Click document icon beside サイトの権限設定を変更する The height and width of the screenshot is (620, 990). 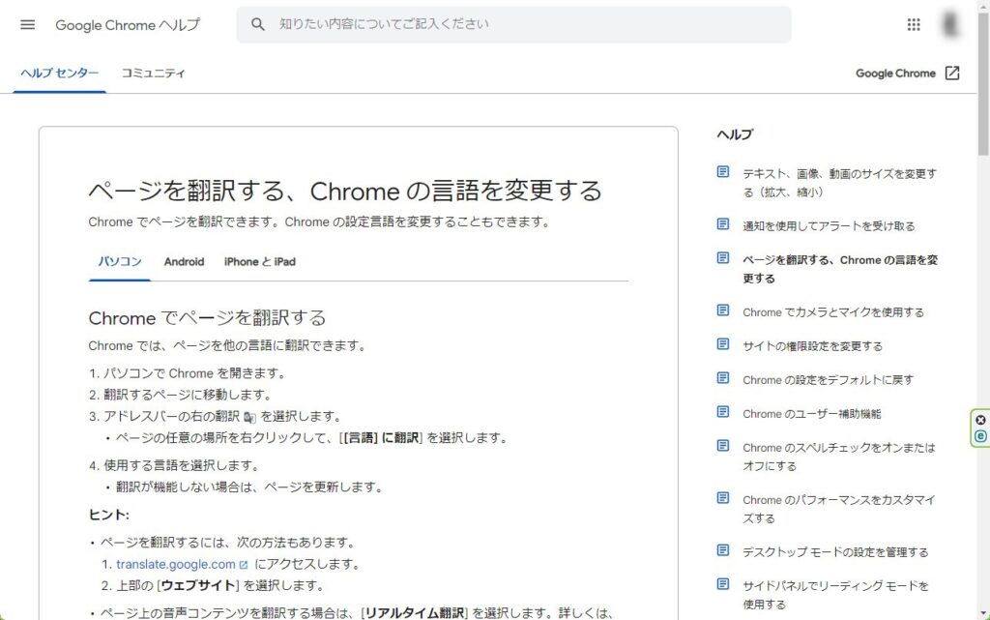pos(723,344)
